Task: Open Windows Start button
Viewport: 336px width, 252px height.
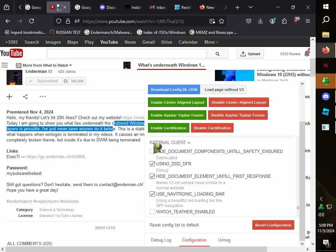Action: click(326, 7)
